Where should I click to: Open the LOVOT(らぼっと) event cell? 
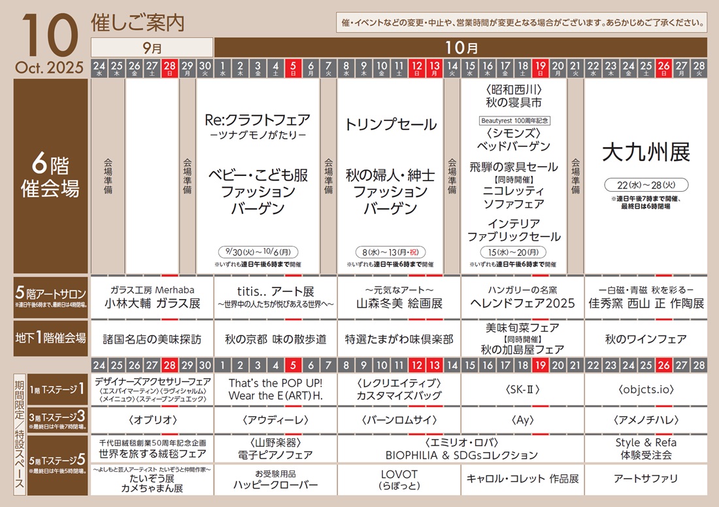click(399, 480)
